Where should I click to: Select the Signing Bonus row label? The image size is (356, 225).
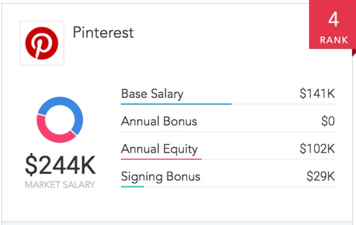161,176
